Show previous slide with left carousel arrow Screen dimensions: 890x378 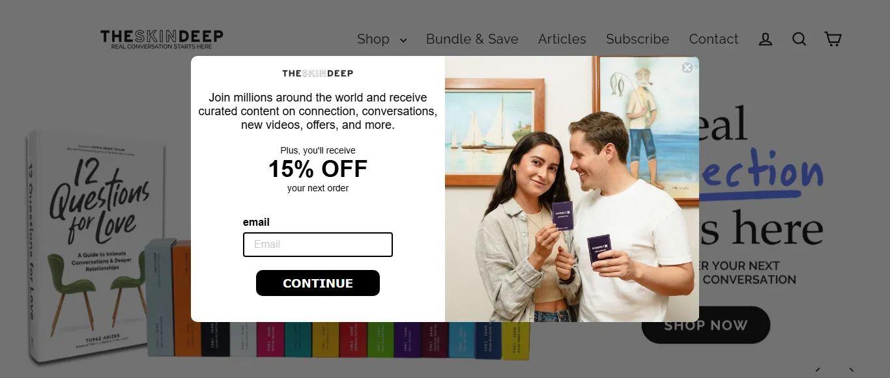pyautogui.click(x=818, y=370)
